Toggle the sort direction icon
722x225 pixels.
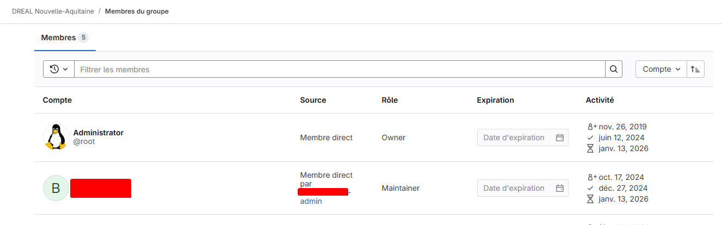pos(695,69)
